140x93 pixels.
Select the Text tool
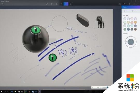pos(61,4)
